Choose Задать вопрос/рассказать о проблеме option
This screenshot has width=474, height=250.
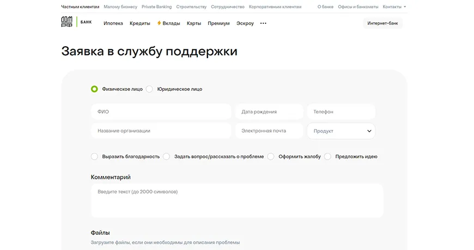(x=167, y=157)
